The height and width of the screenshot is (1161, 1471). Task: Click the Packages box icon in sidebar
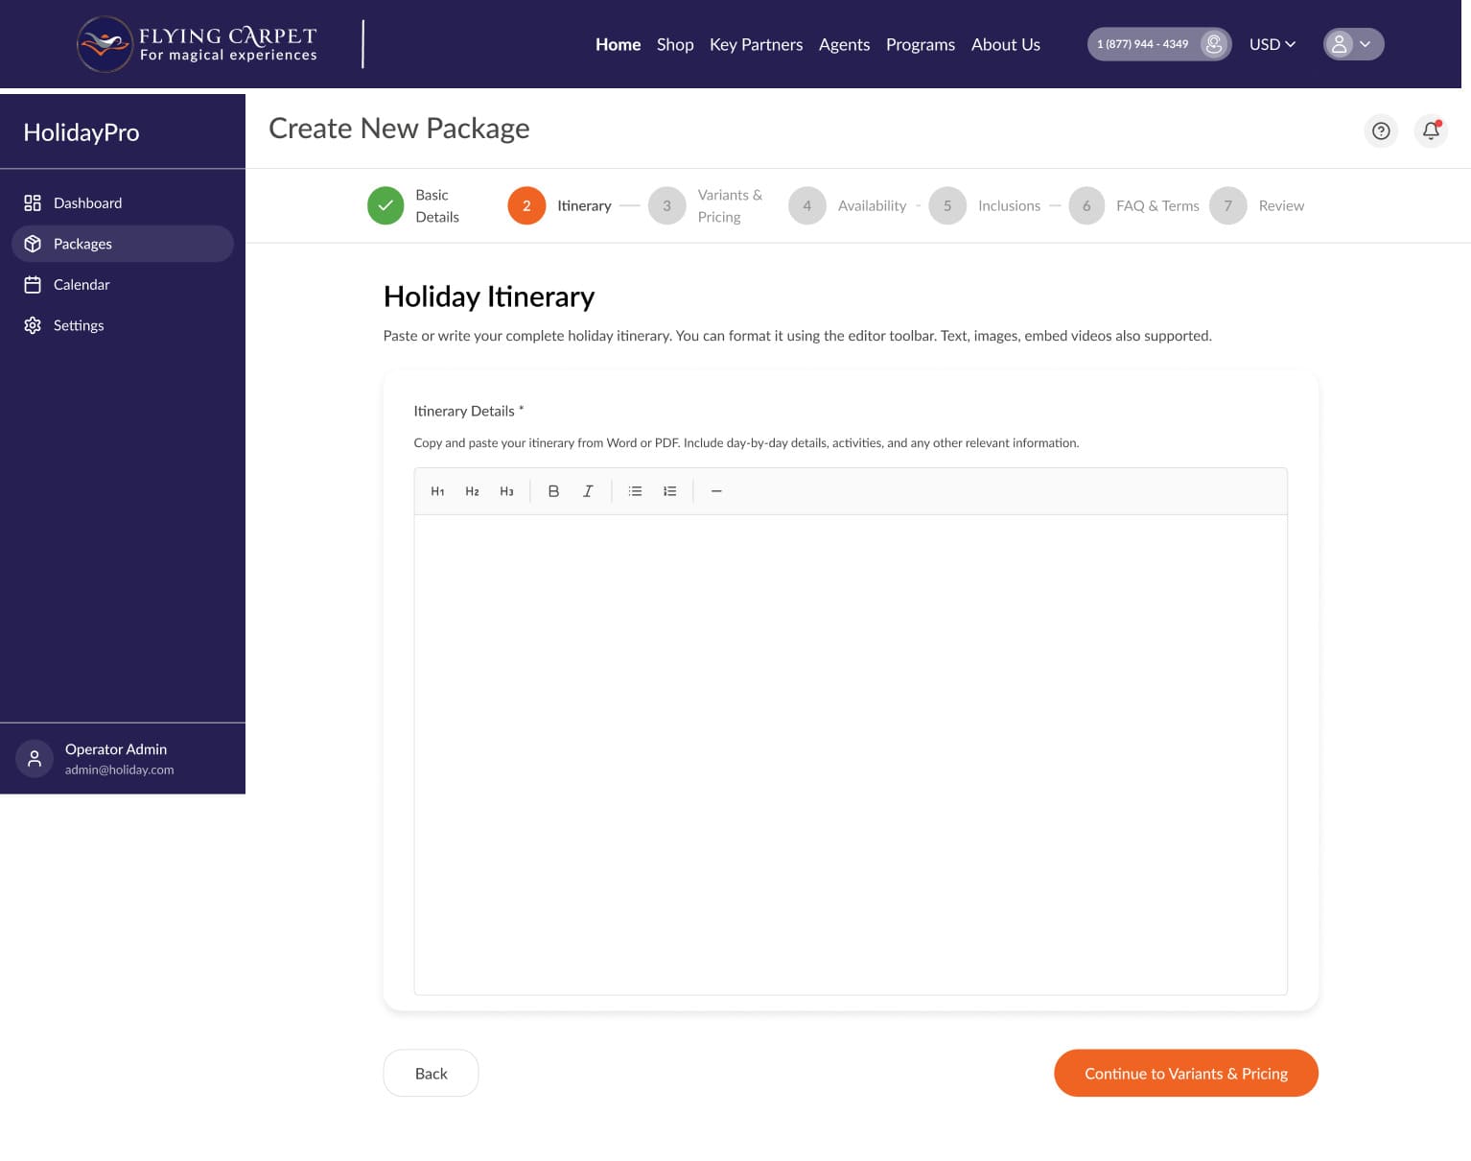[x=33, y=244]
